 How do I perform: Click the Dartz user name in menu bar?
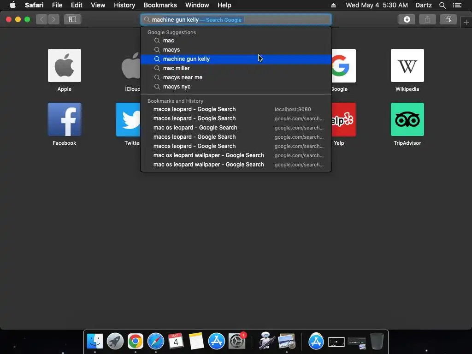pos(424,5)
